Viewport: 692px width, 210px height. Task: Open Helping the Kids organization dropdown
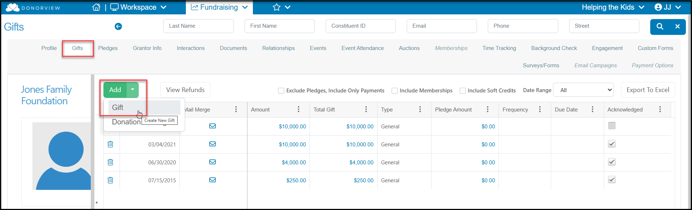tap(613, 7)
